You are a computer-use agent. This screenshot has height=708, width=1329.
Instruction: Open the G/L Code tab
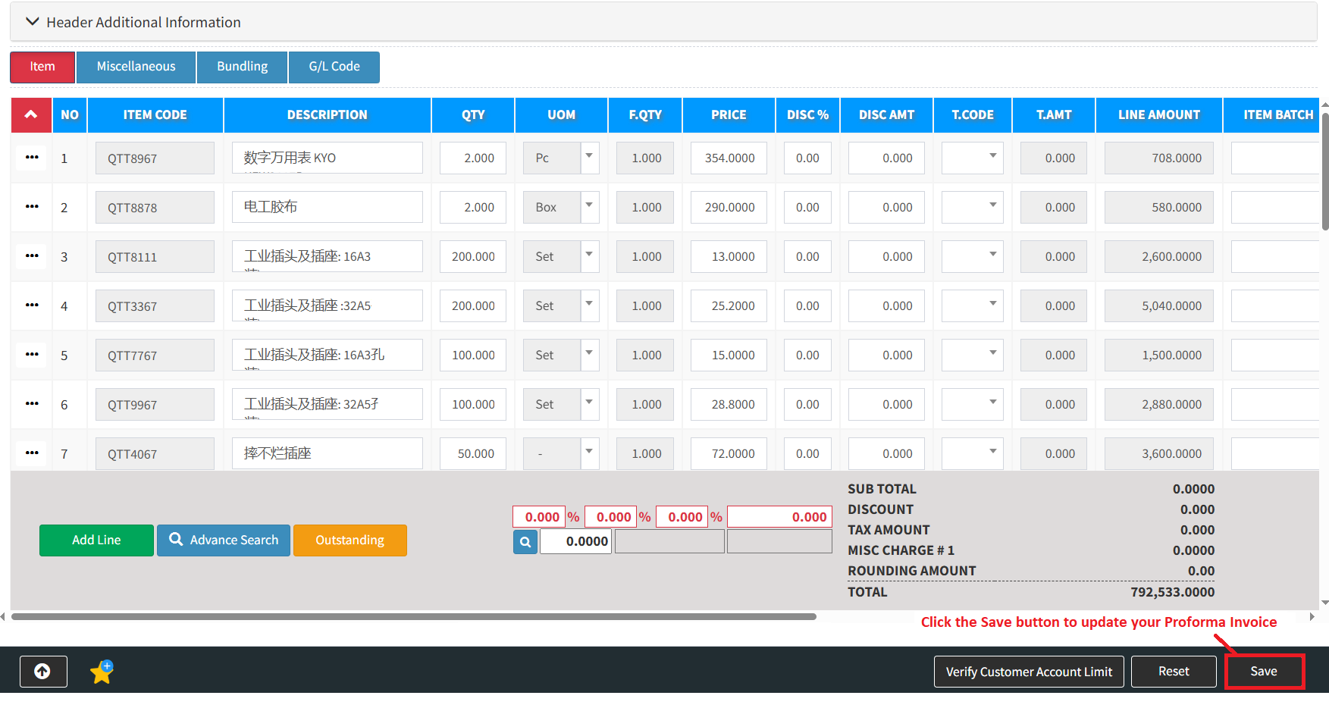click(334, 67)
